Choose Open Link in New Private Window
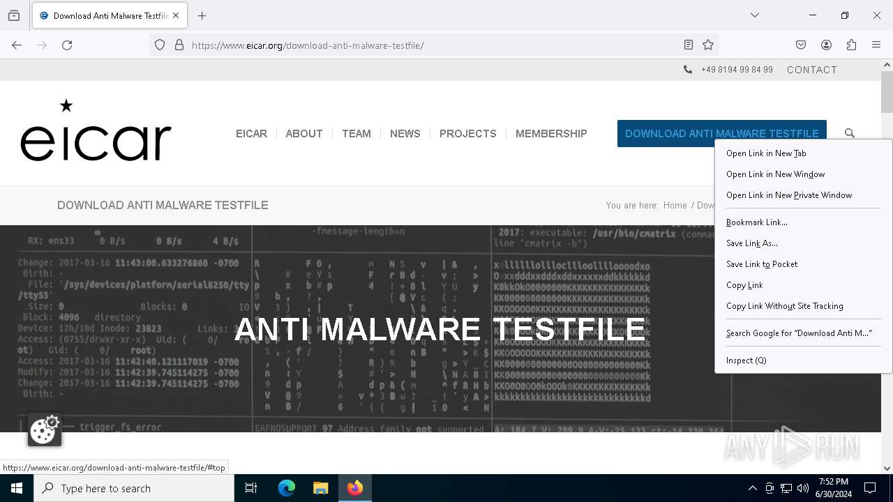This screenshot has height=502, width=893. click(x=804, y=195)
